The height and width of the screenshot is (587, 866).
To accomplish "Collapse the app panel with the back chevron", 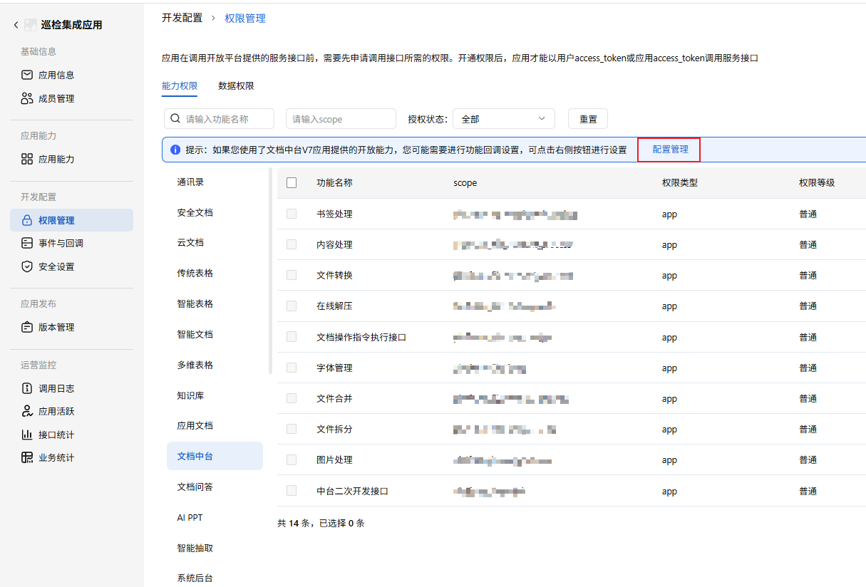I will [16, 24].
